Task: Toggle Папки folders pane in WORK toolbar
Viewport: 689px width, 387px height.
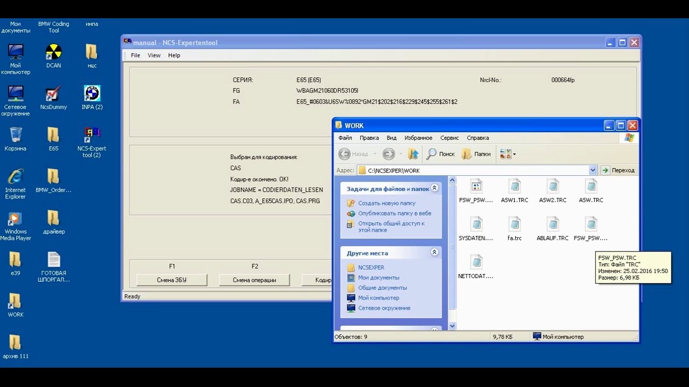Action: [x=476, y=154]
